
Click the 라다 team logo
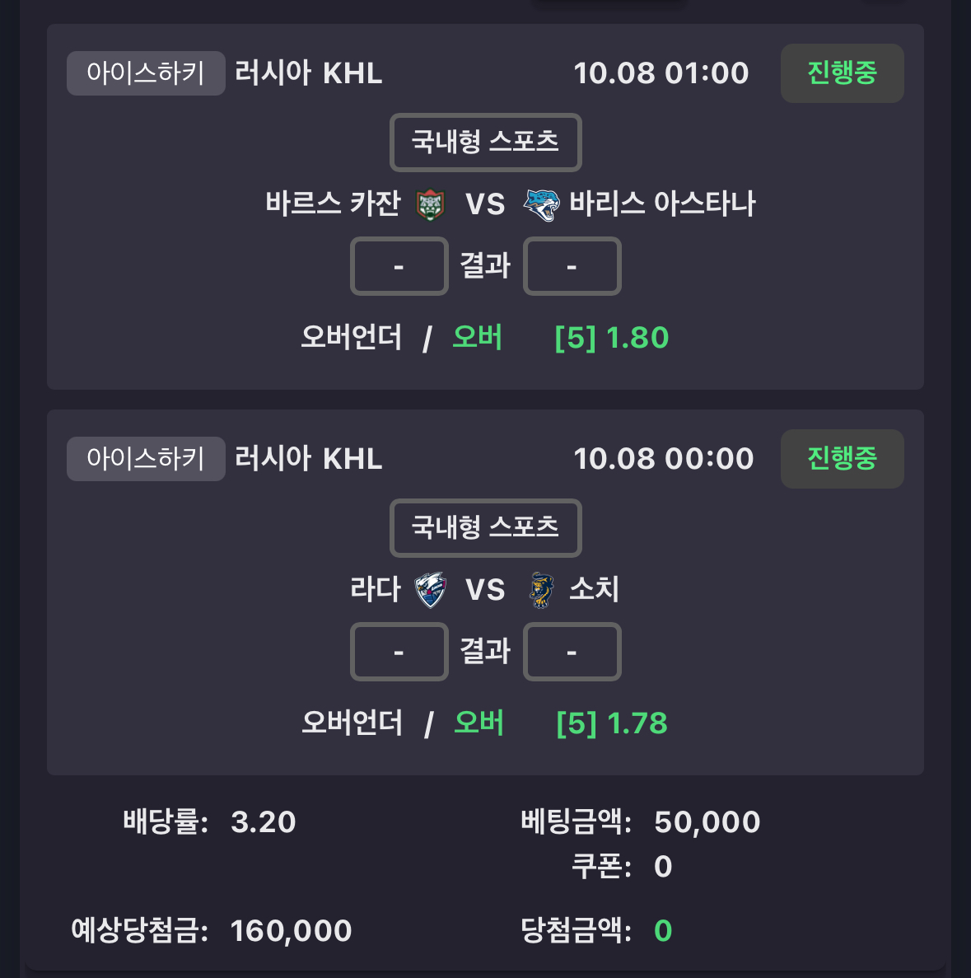430,590
